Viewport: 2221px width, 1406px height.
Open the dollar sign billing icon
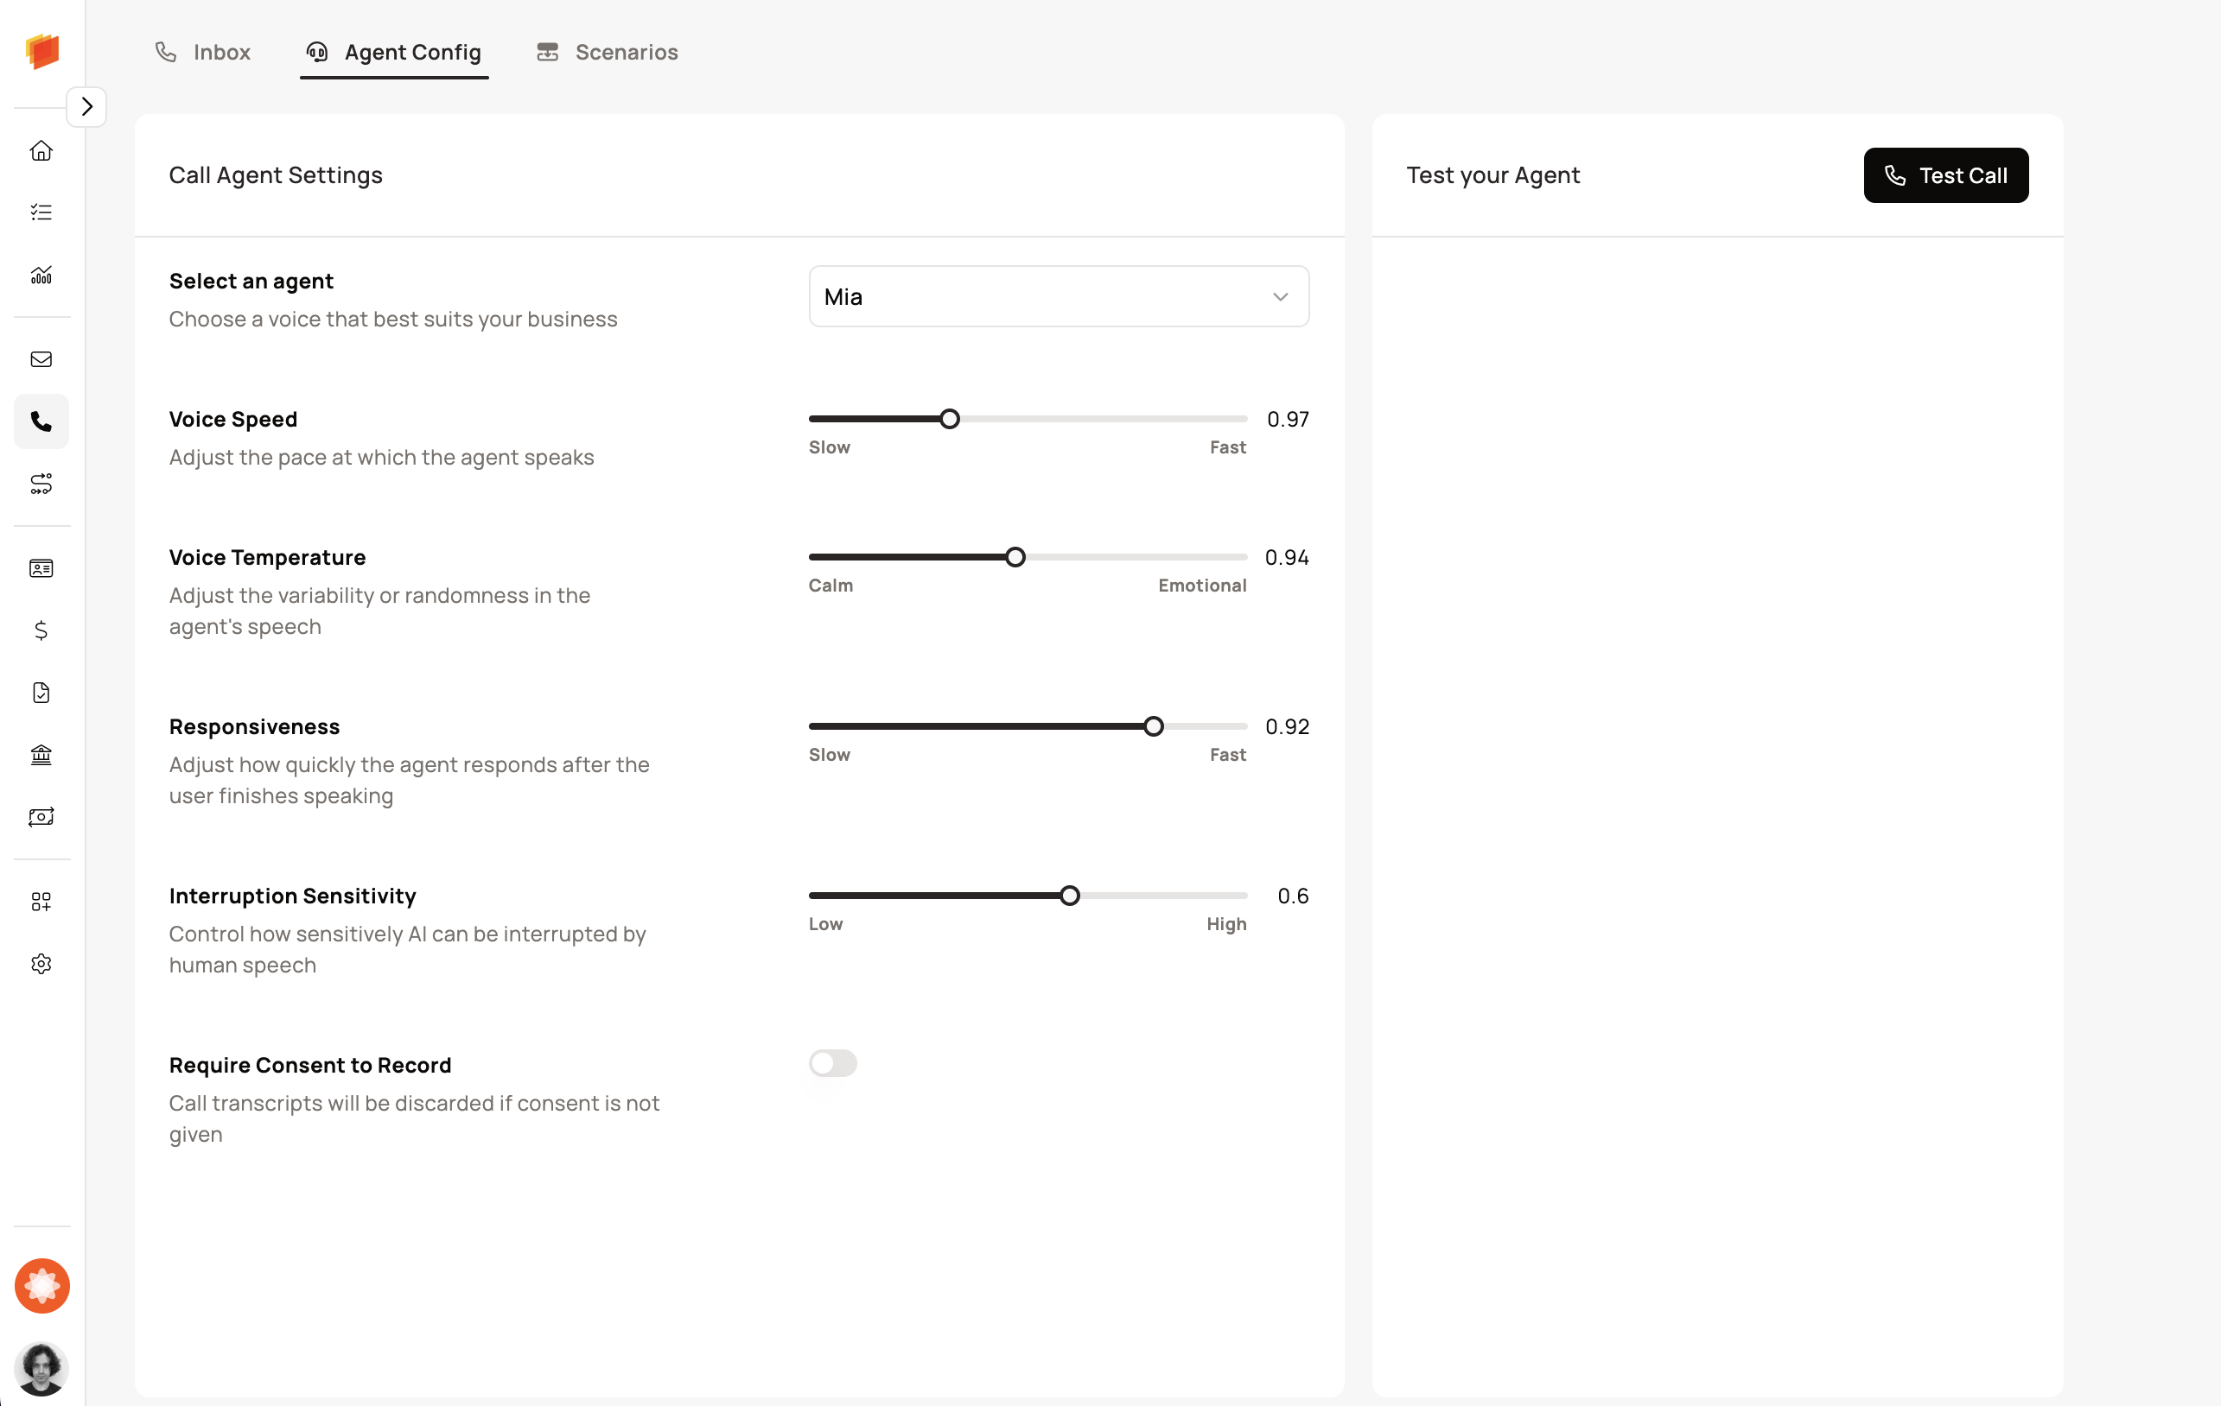pyautogui.click(x=41, y=630)
